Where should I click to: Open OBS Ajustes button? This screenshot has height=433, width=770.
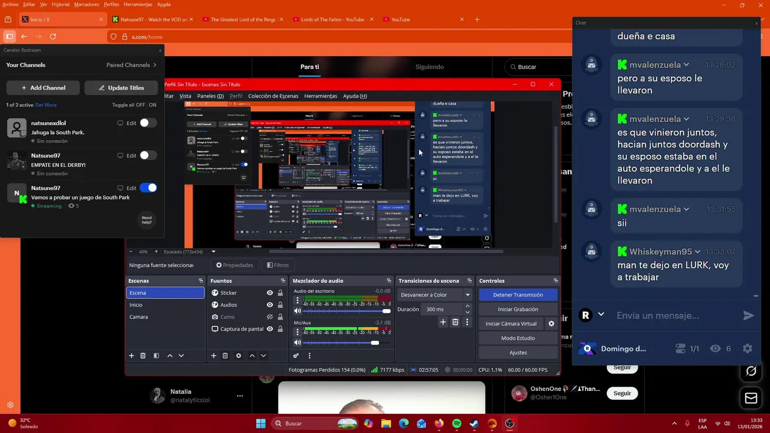(x=518, y=352)
